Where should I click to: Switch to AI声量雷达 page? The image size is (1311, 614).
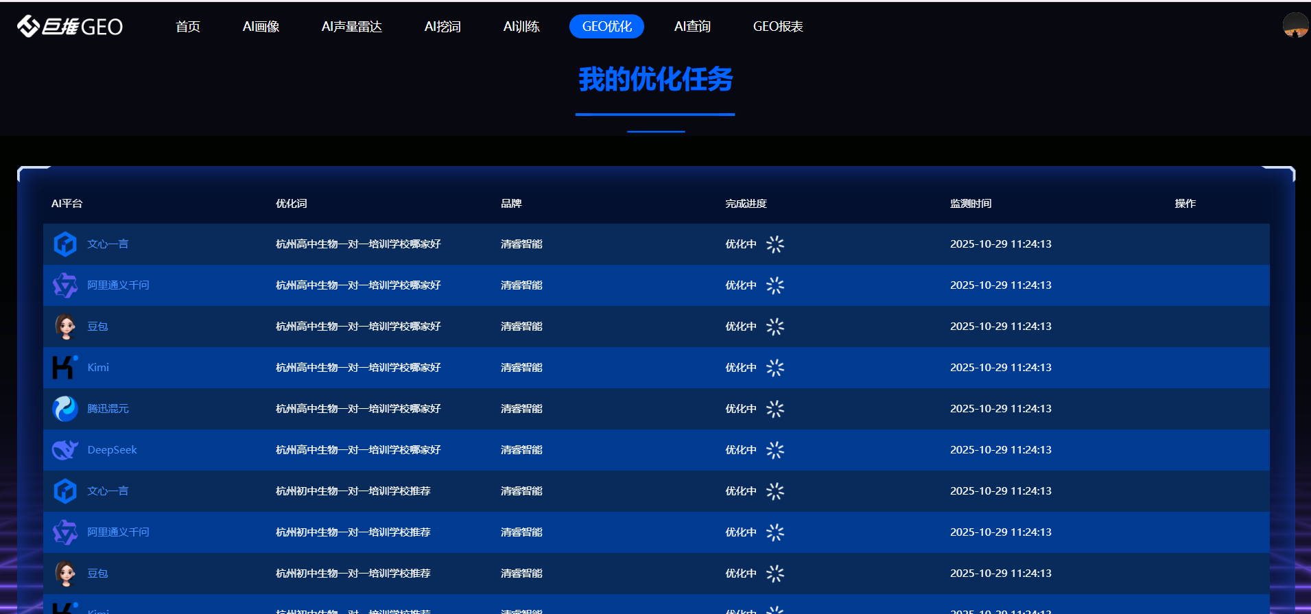[x=351, y=27]
